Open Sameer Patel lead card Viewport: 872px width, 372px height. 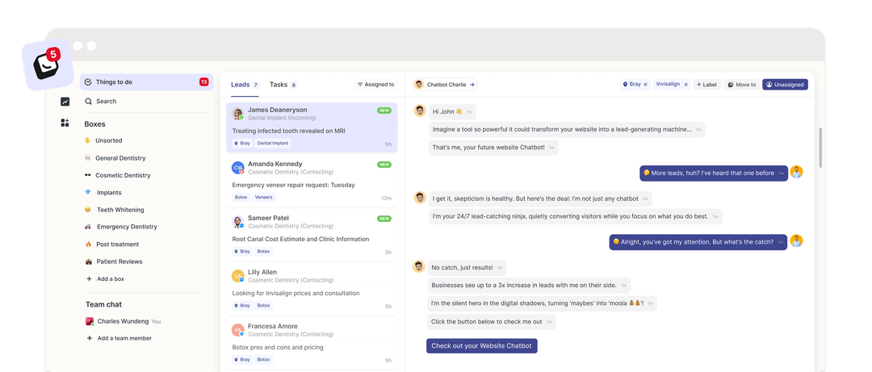pyautogui.click(x=312, y=235)
